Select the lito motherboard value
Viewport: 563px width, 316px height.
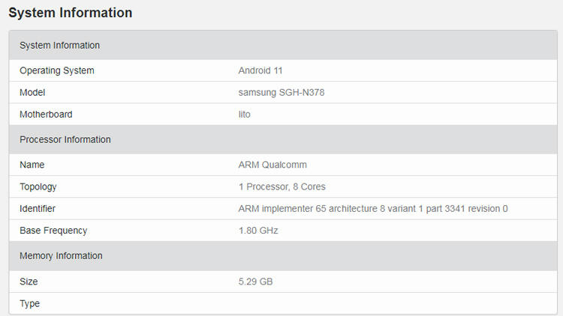[245, 115]
